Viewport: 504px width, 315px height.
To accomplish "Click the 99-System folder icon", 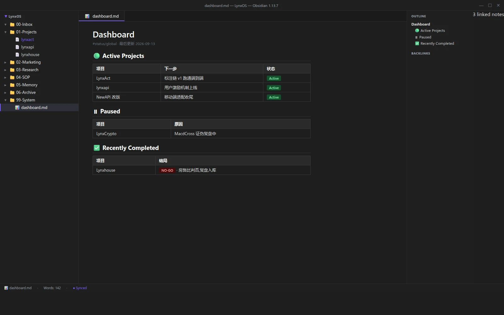I will tap(12, 100).
